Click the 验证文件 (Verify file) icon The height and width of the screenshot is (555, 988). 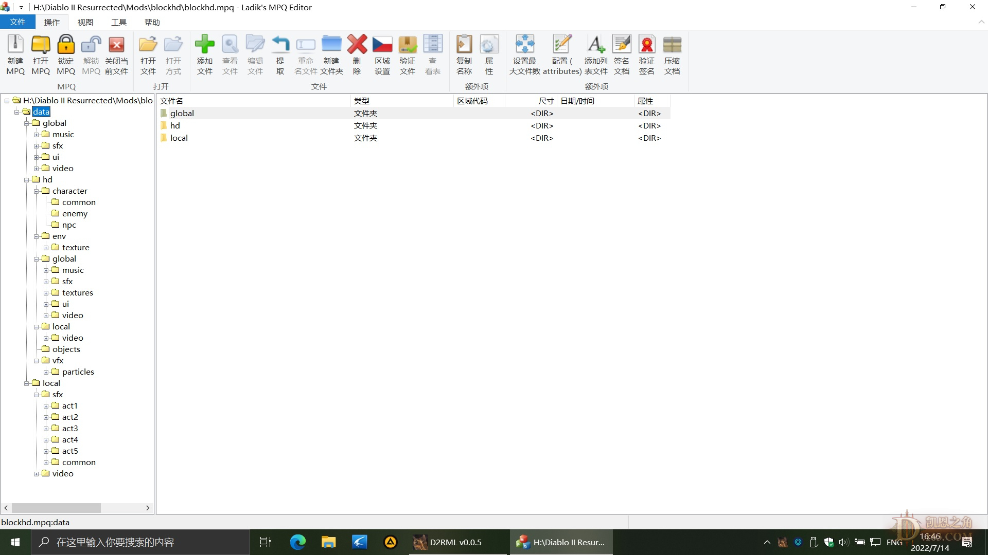point(408,44)
